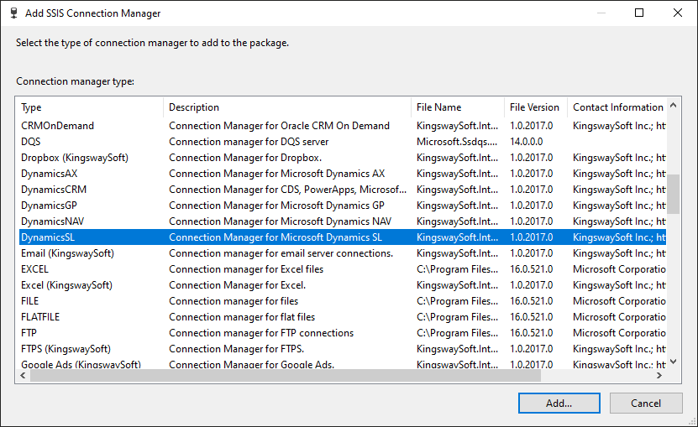
Task: Click 'Connection manager for FTP connections' description
Action: click(x=261, y=333)
